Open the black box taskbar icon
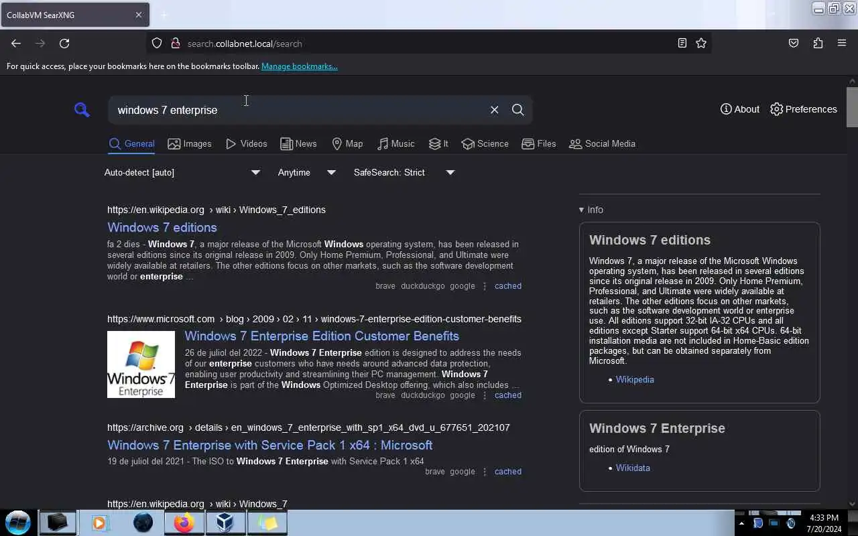The image size is (858, 536). 57,523
